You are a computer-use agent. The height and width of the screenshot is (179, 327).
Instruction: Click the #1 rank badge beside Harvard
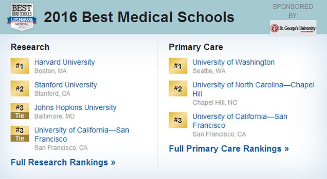coord(20,66)
